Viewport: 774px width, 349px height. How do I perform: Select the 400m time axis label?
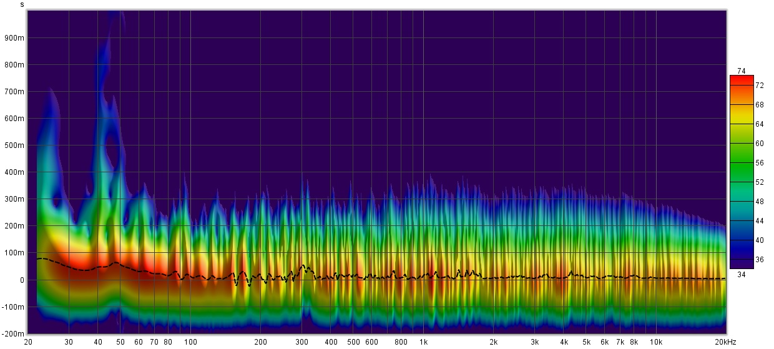pos(15,172)
